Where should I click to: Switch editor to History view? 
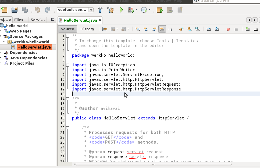[87, 29]
